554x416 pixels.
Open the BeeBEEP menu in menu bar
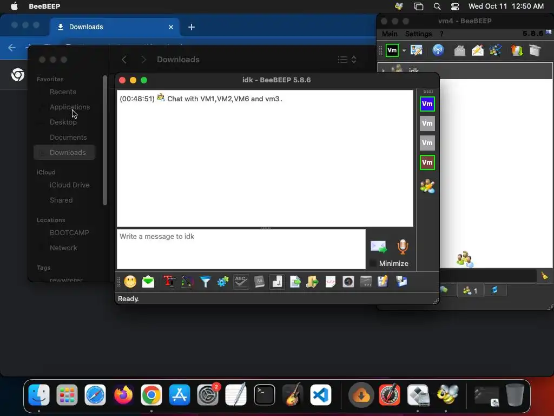tap(44, 6)
